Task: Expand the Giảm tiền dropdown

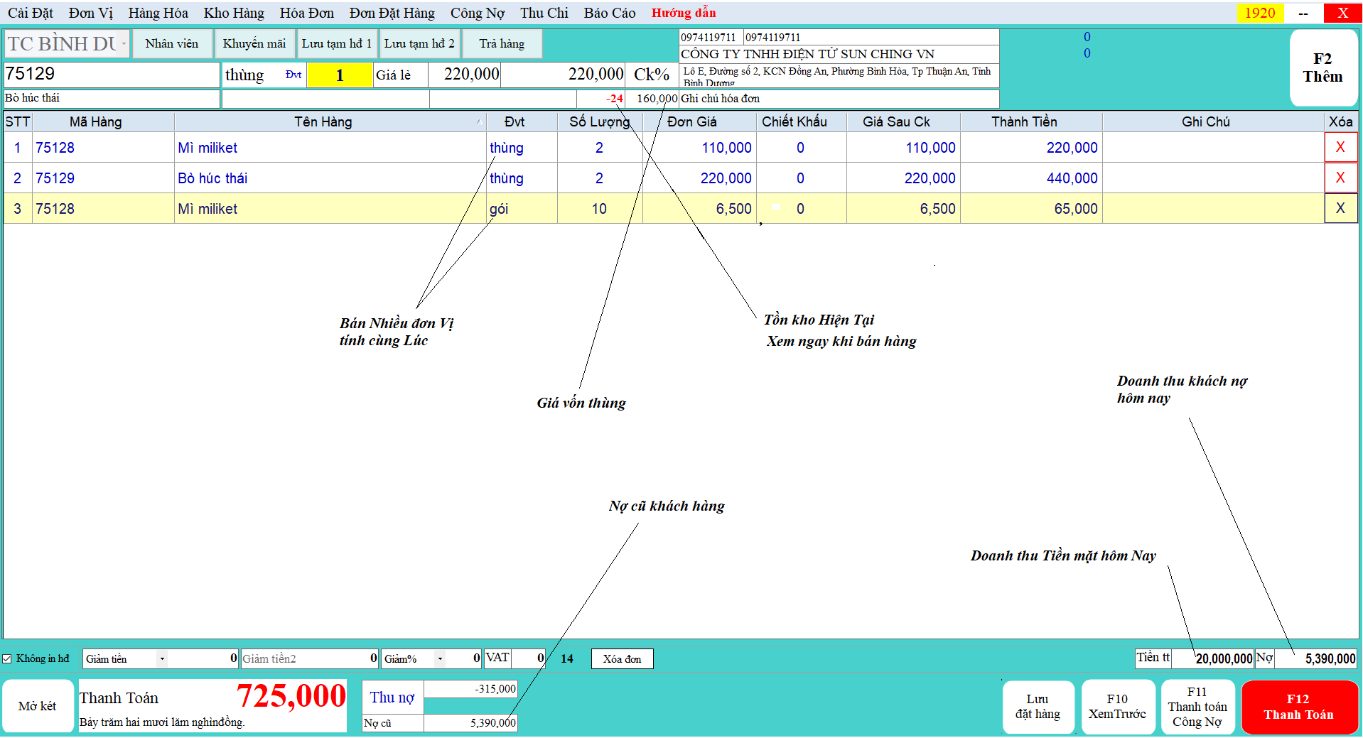Action: point(162,658)
